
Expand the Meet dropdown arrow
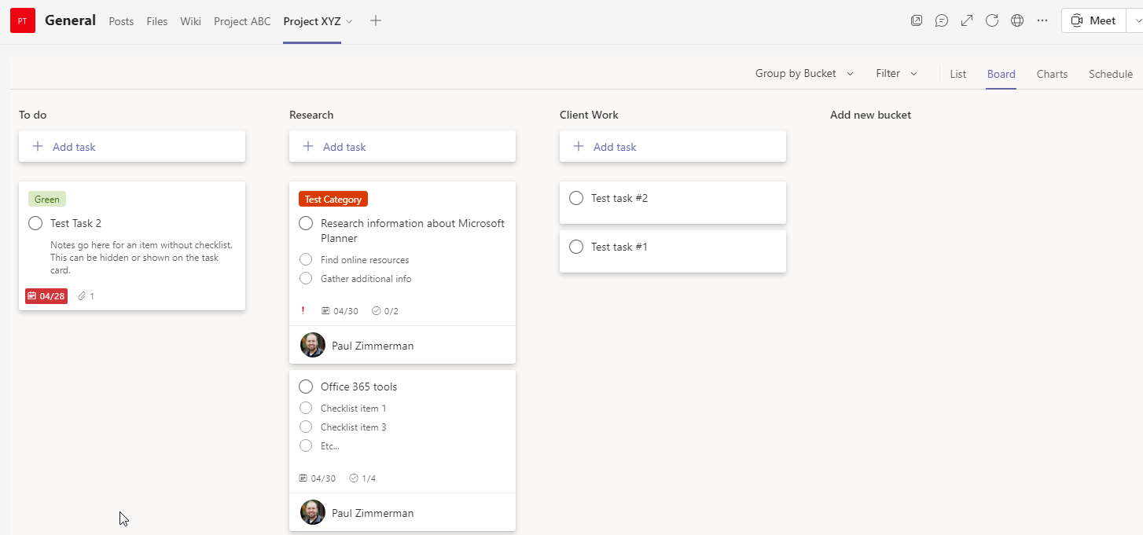pos(1137,20)
